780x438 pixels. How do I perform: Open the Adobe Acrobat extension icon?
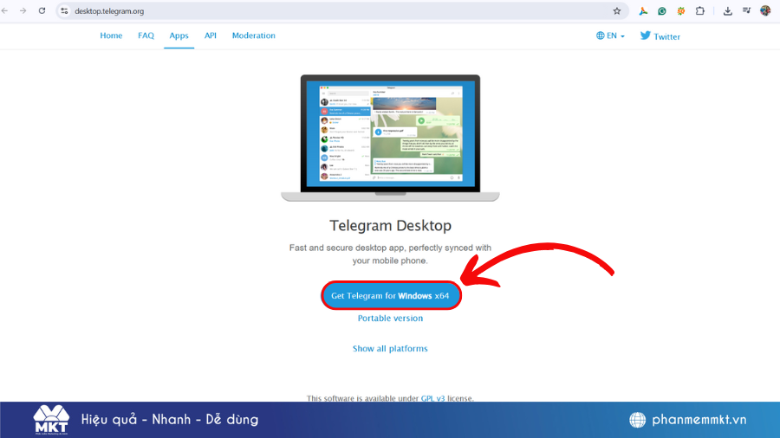(643, 11)
